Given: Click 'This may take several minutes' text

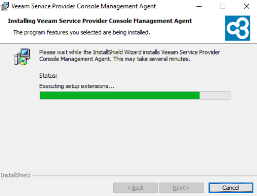Looking at the screenshot, I should point(152,59).
